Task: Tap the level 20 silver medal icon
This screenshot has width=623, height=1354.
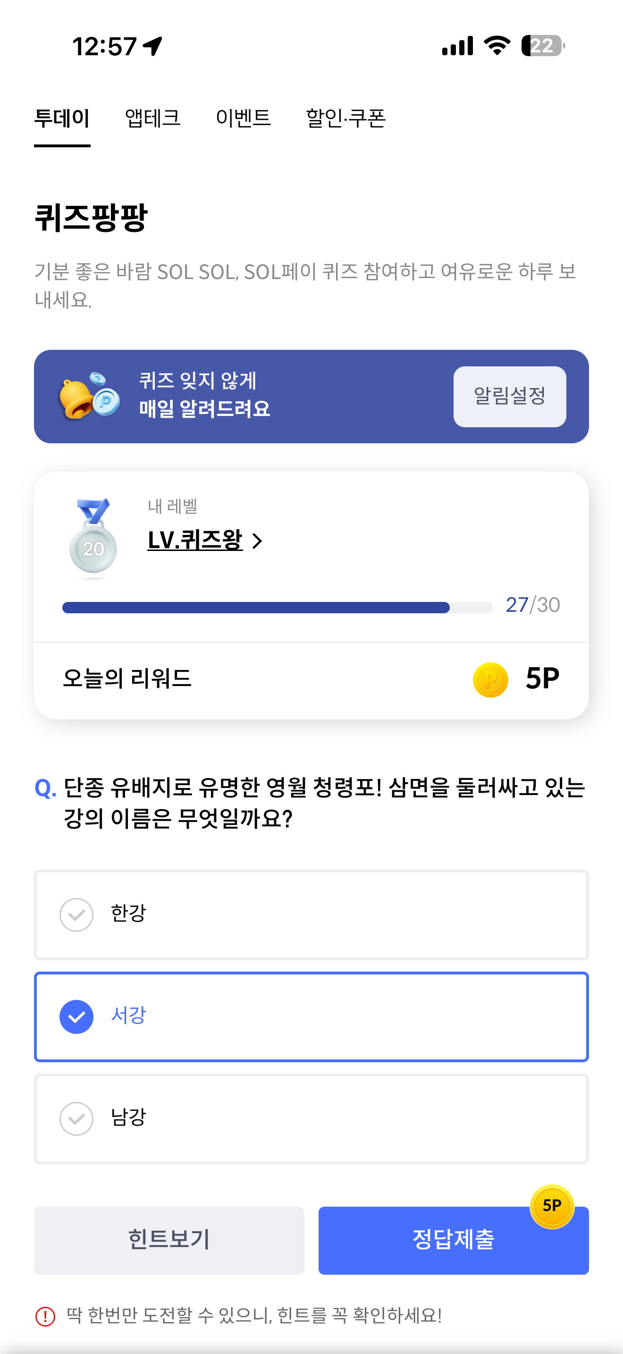Action: pos(93,537)
